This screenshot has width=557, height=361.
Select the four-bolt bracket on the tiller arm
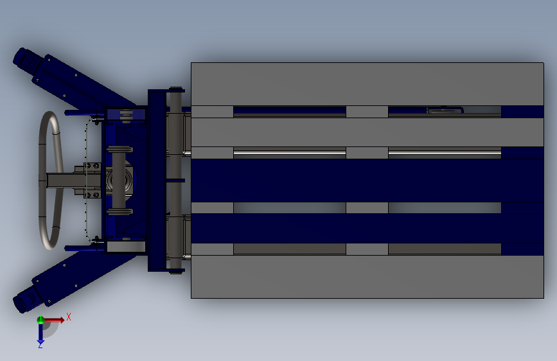92,180
